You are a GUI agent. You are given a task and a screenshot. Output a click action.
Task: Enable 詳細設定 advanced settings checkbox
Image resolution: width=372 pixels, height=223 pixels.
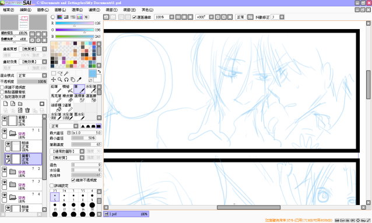click(x=51, y=185)
